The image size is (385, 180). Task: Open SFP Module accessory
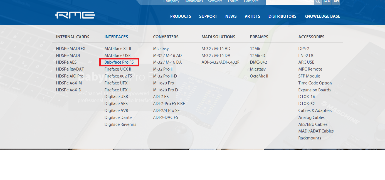pyautogui.click(x=309, y=76)
